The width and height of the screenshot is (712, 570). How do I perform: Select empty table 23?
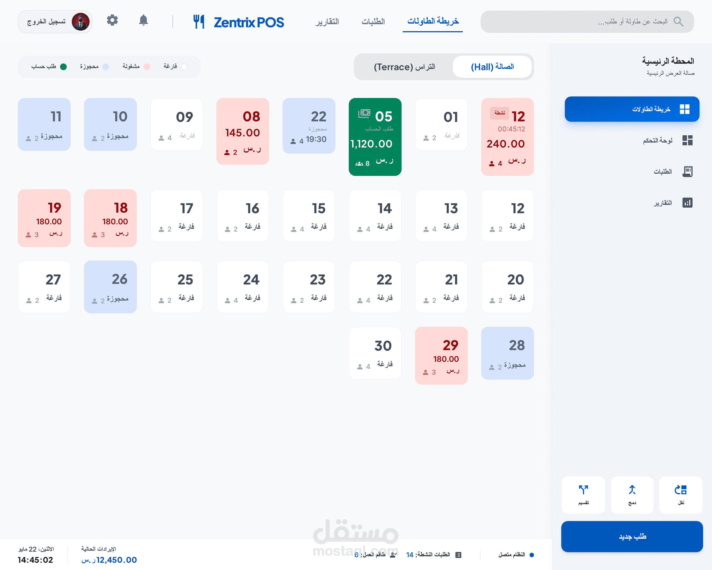(x=309, y=287)
